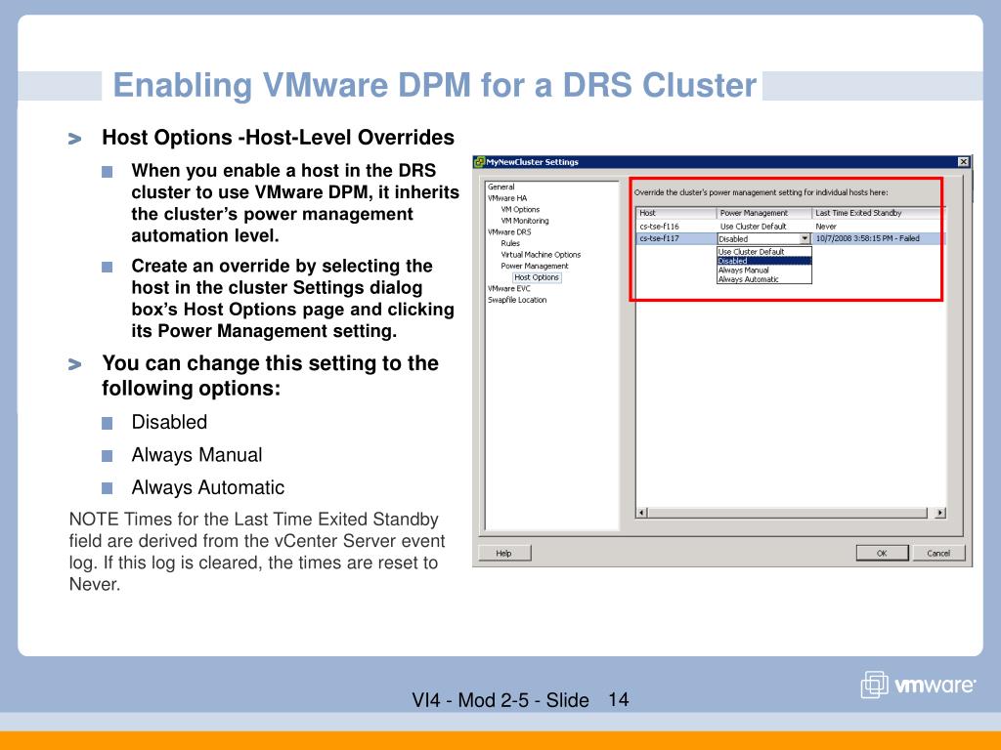Select Swapfile Location tree entry
Image resolution: width=1001 pixels, height=750 pixels.
click(x=517, y=300)
